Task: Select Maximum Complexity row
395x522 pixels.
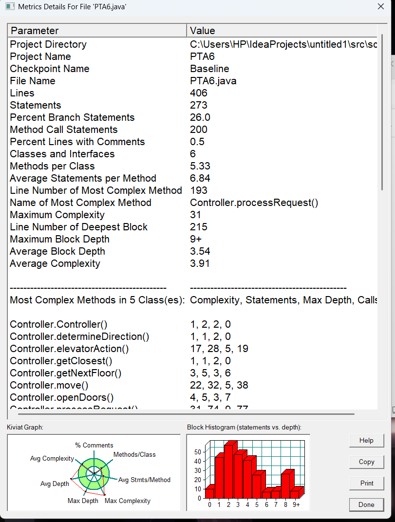Action: pyautogui.click(x=192, y=215)
